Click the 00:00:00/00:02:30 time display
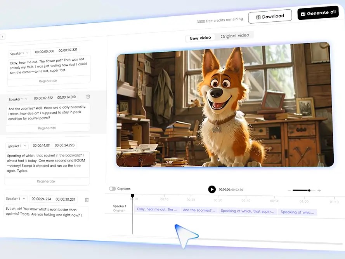The height and width of the screenshot is (259, 345). [231, 189]
